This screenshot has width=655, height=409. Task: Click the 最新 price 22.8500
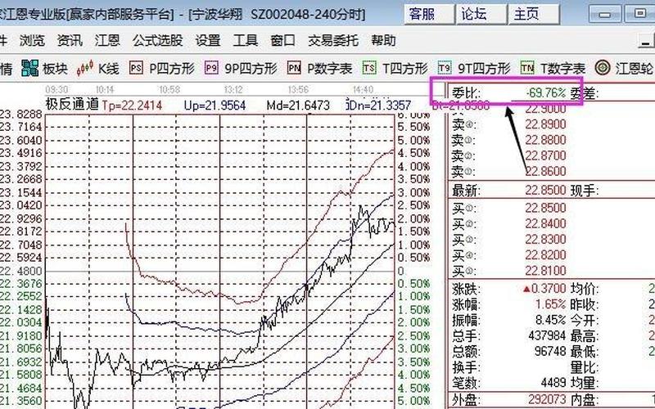pos(545,191)
